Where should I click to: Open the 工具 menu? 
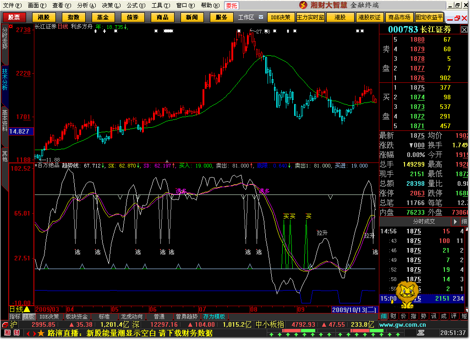[161, 5]
